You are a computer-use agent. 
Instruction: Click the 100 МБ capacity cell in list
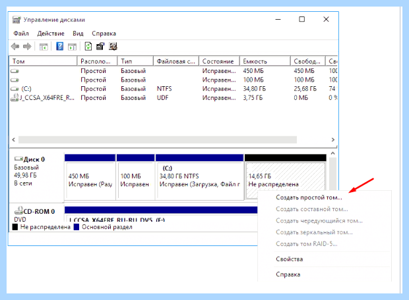pyautogui.click(x=253, y=80)
